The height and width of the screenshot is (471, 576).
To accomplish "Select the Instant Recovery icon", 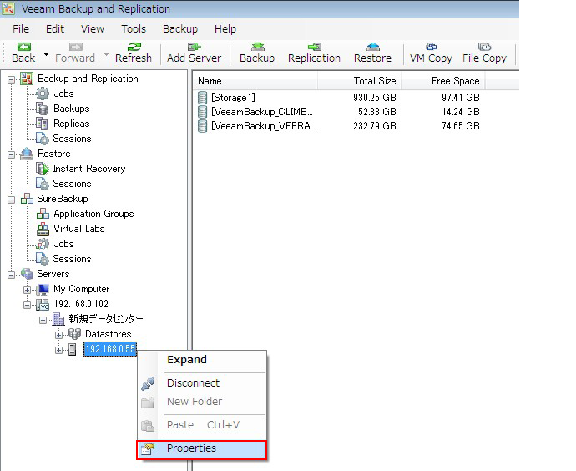I will tap(43, 169).
